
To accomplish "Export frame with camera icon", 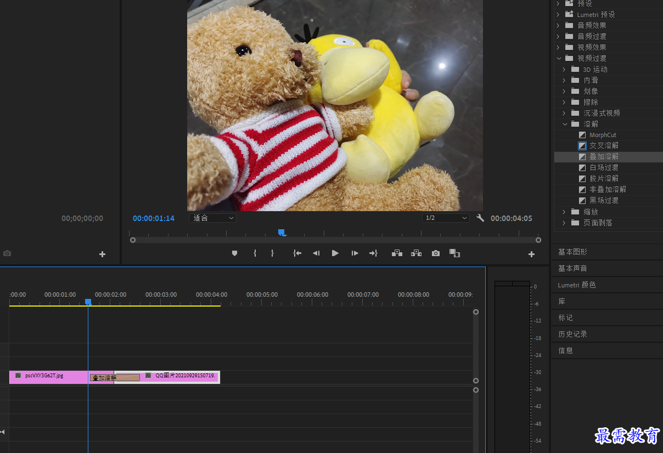I will click(436, 253).
